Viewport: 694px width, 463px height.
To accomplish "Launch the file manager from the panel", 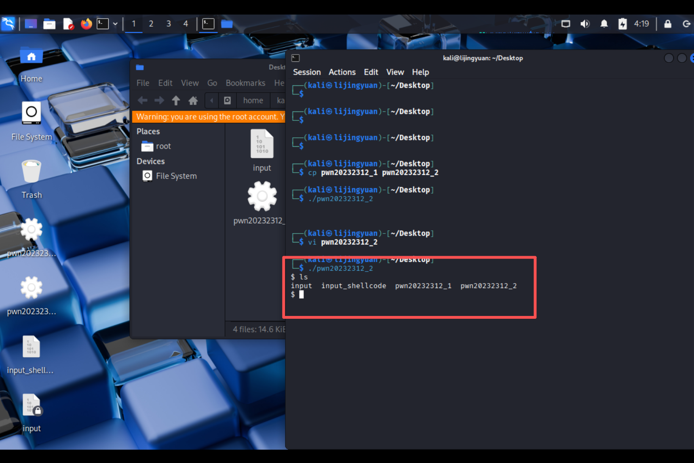I will [x=49, y=24].
